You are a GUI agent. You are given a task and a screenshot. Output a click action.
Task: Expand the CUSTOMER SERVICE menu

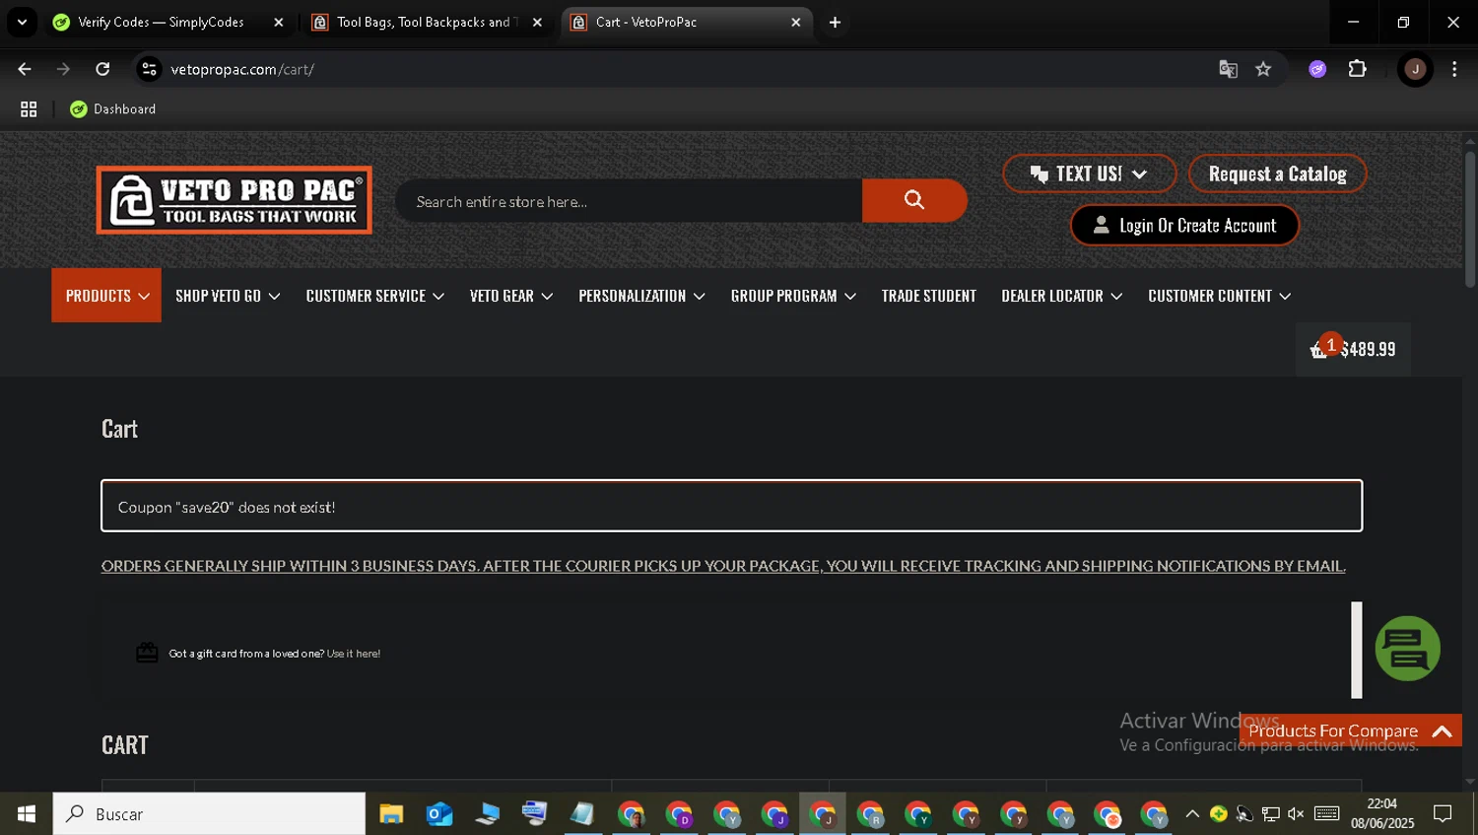pos(374,296)
